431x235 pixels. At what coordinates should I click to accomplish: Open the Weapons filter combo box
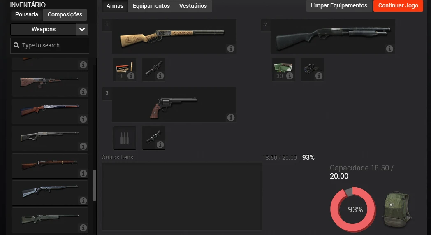(49, 30)
